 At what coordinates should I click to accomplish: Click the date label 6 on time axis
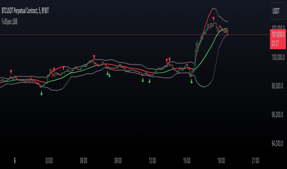(x=15, y=161)
